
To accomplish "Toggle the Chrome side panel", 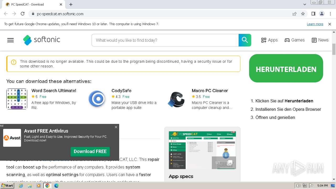I will click(x=313, y=14).
